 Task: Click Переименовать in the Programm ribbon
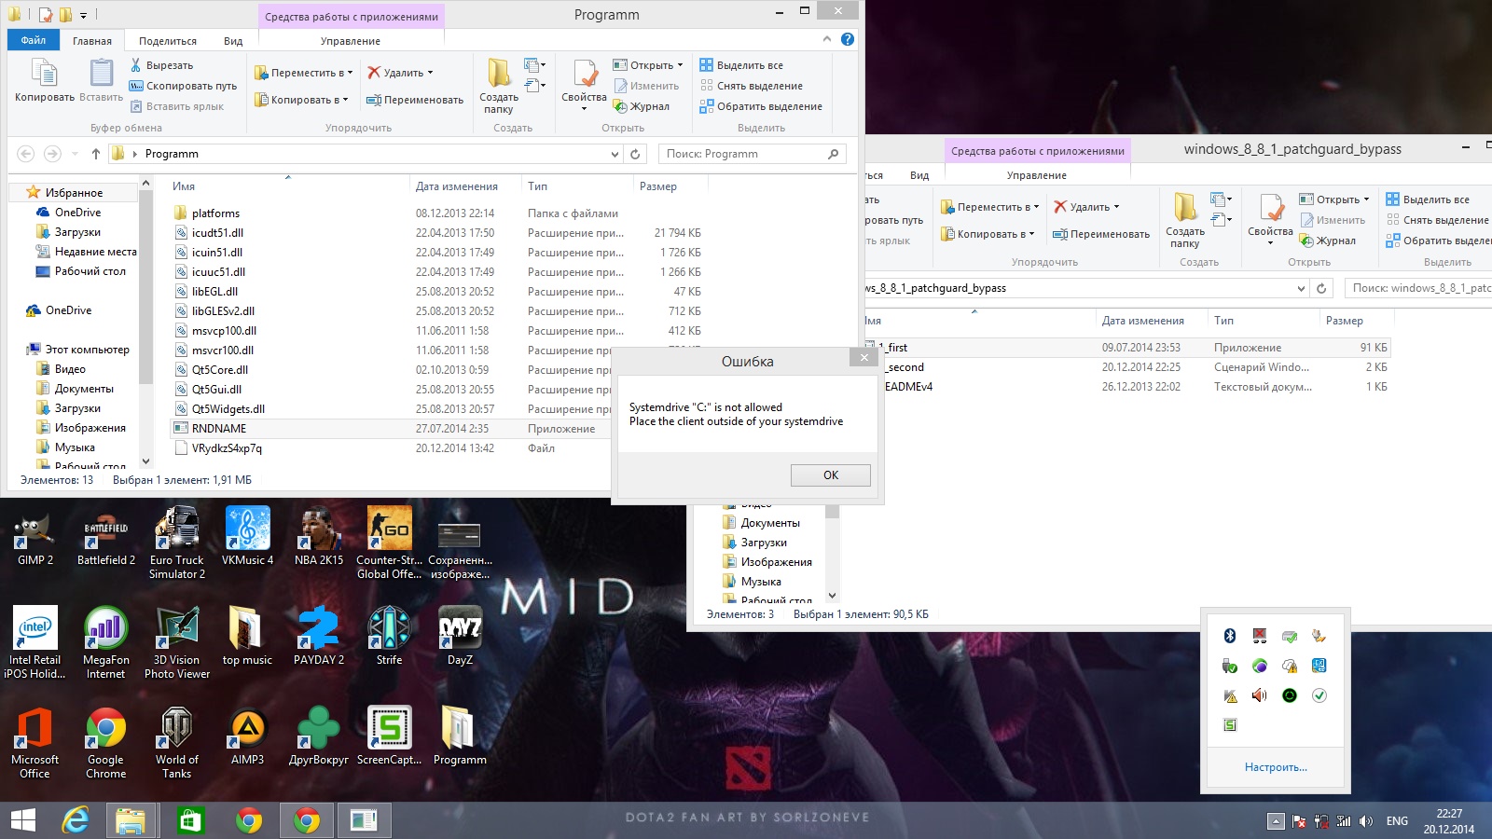click(415, 100)
